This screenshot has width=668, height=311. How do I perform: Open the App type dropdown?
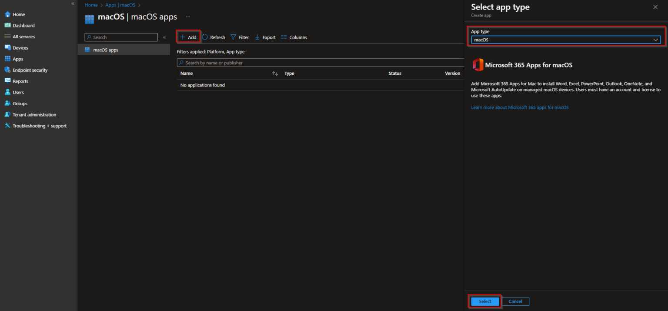566,40
